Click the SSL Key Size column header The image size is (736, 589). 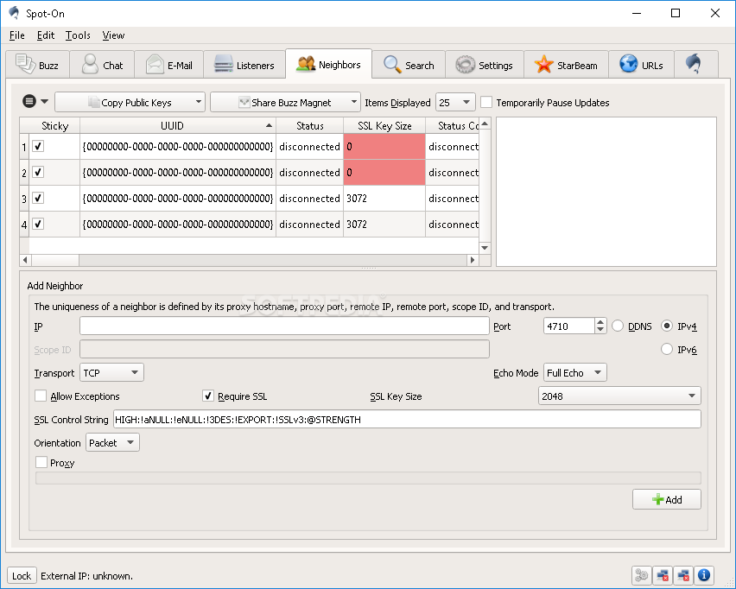pyautogui.click(x=384, y=126)
